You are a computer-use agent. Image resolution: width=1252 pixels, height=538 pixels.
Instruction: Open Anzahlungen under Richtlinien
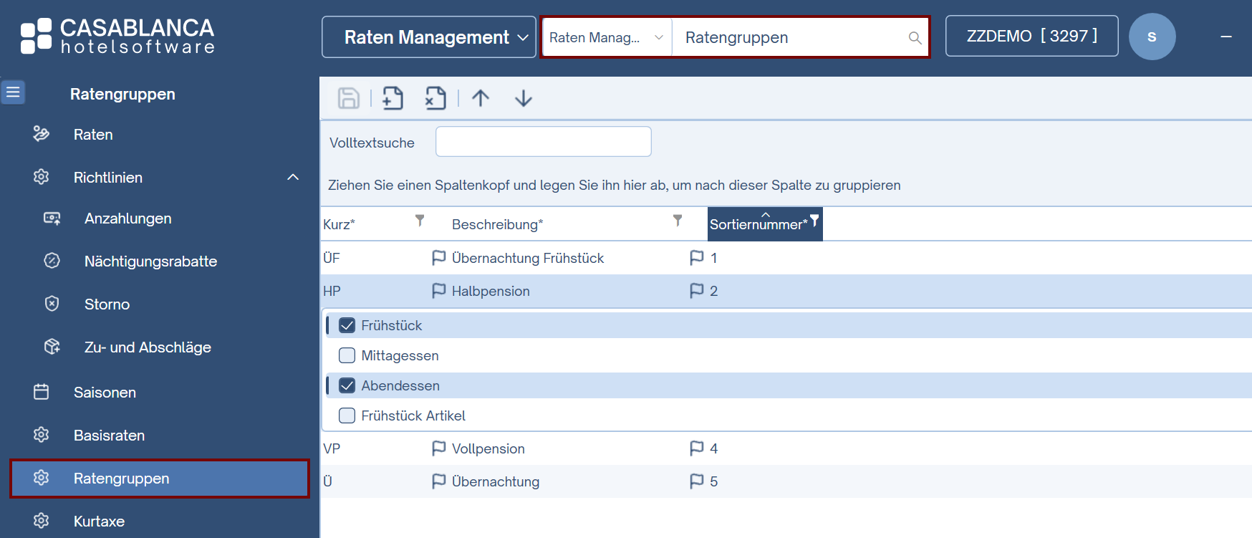click(127, 218)
